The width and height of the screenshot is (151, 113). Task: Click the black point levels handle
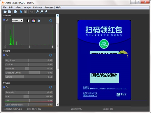5,47
